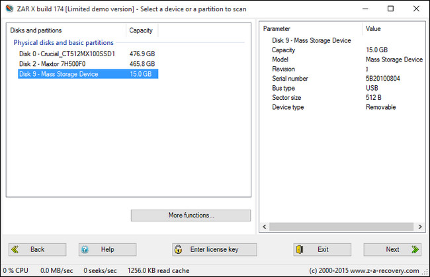Click the Capacity column header
Viewport: 430px width, 277px height.
click(142, 30)
